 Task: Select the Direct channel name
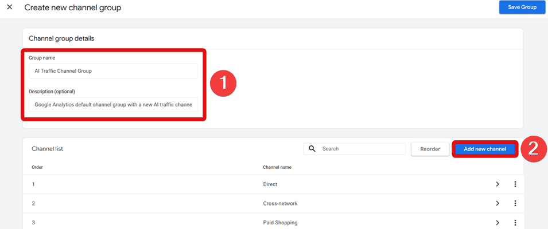[x=270, y=184]
